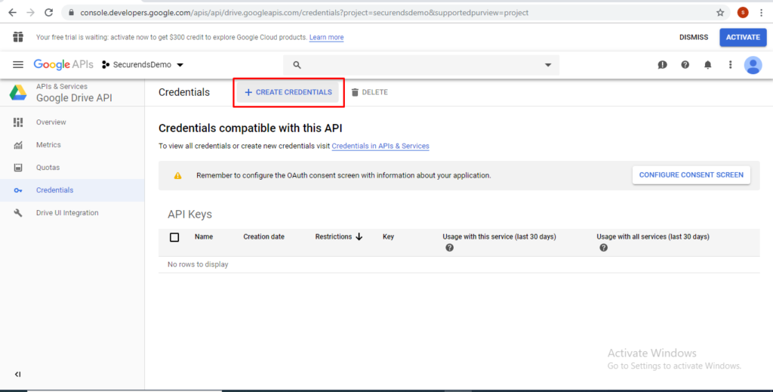Open the Google account avatar

point(753,65)
